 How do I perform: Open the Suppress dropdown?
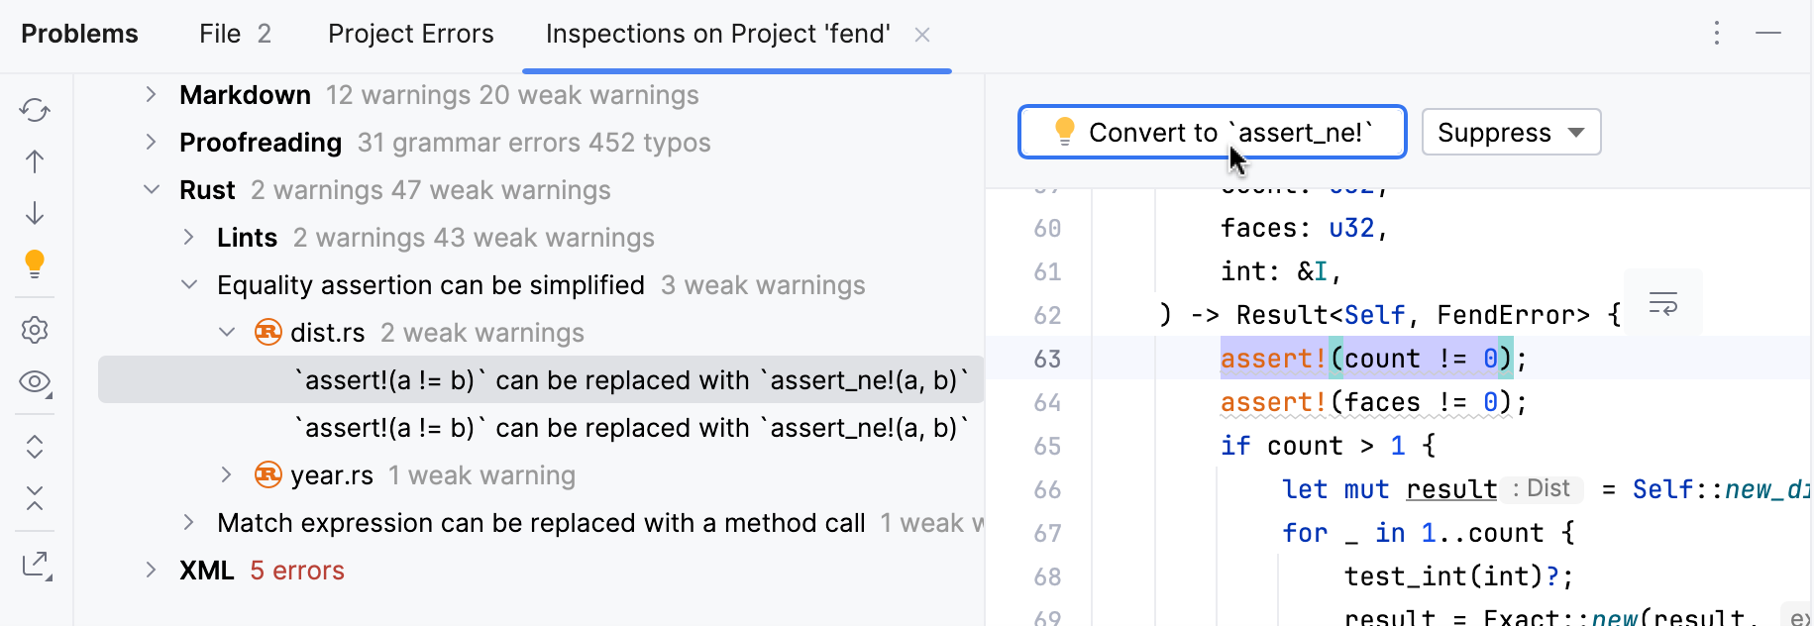tap(1510, 132)
